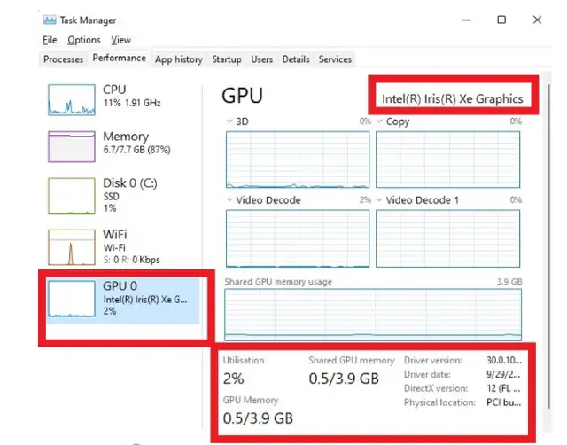Expand the Copy engine dropdown chevron
The width and height of the screenshot is (567, 445).
point(379,121)
